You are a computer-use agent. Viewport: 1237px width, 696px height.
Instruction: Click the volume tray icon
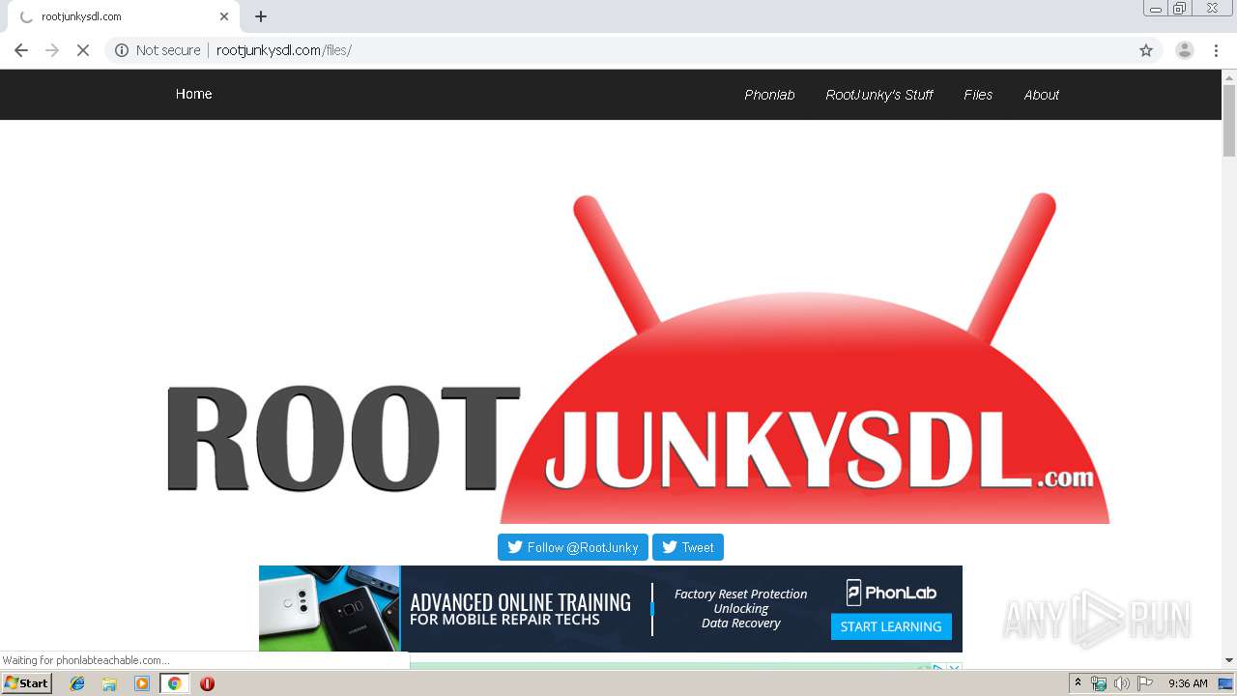(x=1121, y=683)
